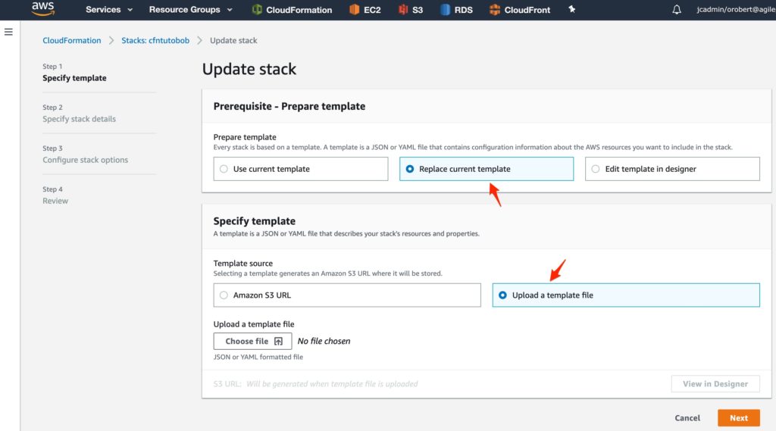Open Stacks: cfntutobob breadcrumb link
The width and height of the screenshot is (776, 431).
point(155,41)
